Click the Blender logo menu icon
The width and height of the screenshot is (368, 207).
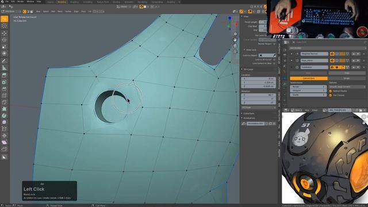(2, 1)
